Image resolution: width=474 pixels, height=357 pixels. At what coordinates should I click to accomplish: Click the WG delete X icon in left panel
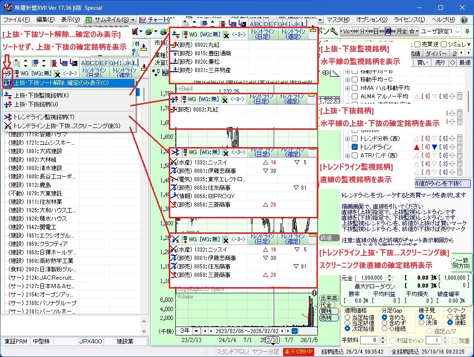point(57,74)
